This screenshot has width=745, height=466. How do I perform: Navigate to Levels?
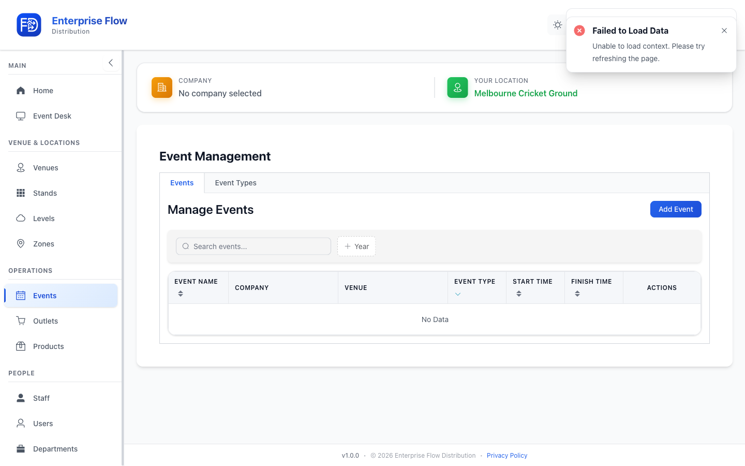(x=61, y=219)
